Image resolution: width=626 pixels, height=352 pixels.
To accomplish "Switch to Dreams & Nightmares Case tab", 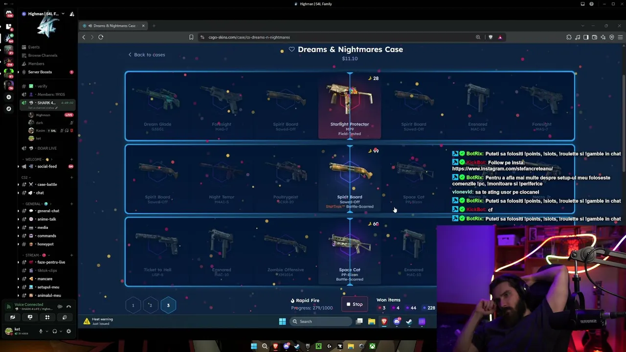I will coord(113,26).
